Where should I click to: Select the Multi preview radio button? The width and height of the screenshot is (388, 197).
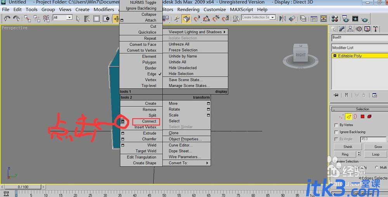click(x=376, y=167)
